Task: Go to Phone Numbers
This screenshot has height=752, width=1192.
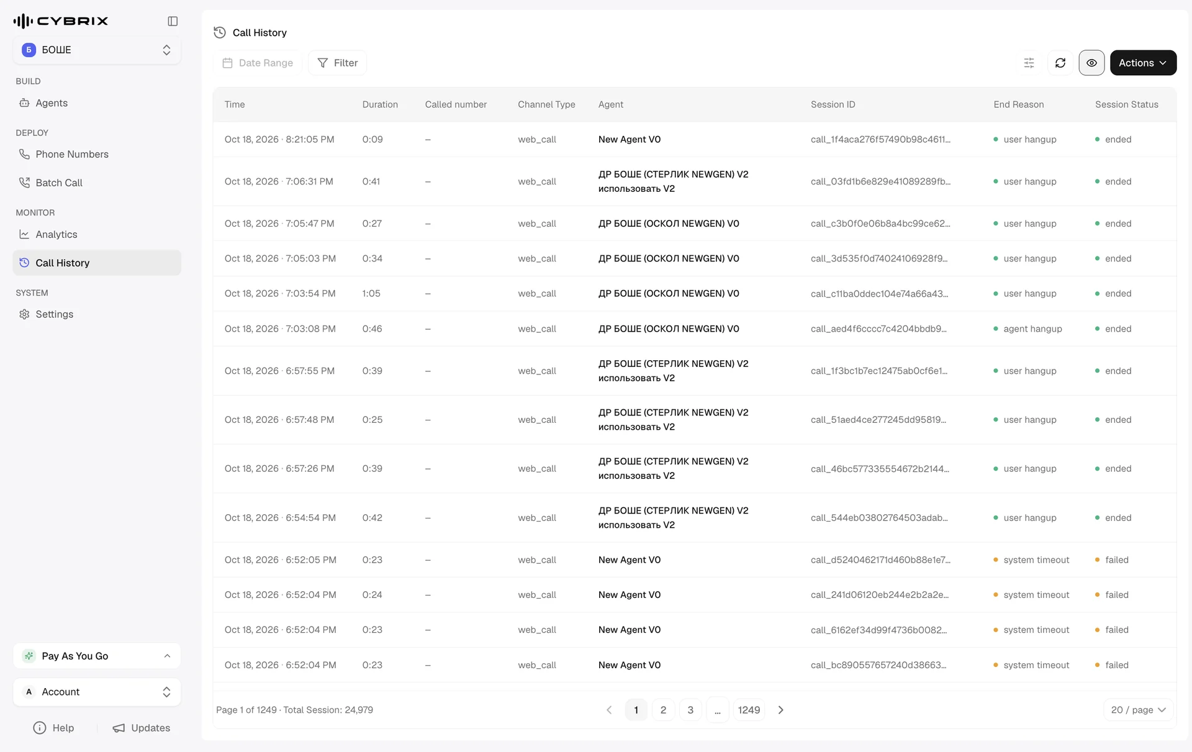Action: [97, 154]
